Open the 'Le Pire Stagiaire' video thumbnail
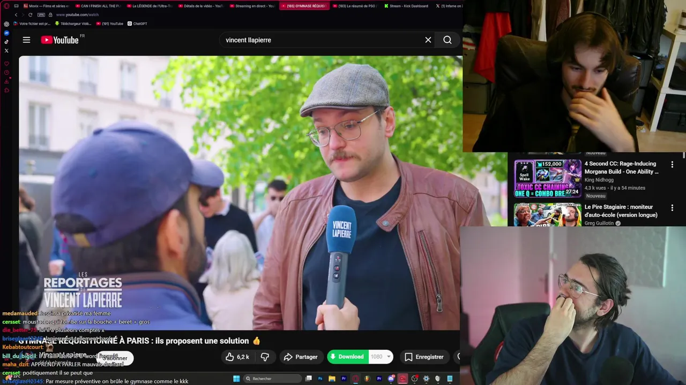686x385 pixels. tap(547, 214)
